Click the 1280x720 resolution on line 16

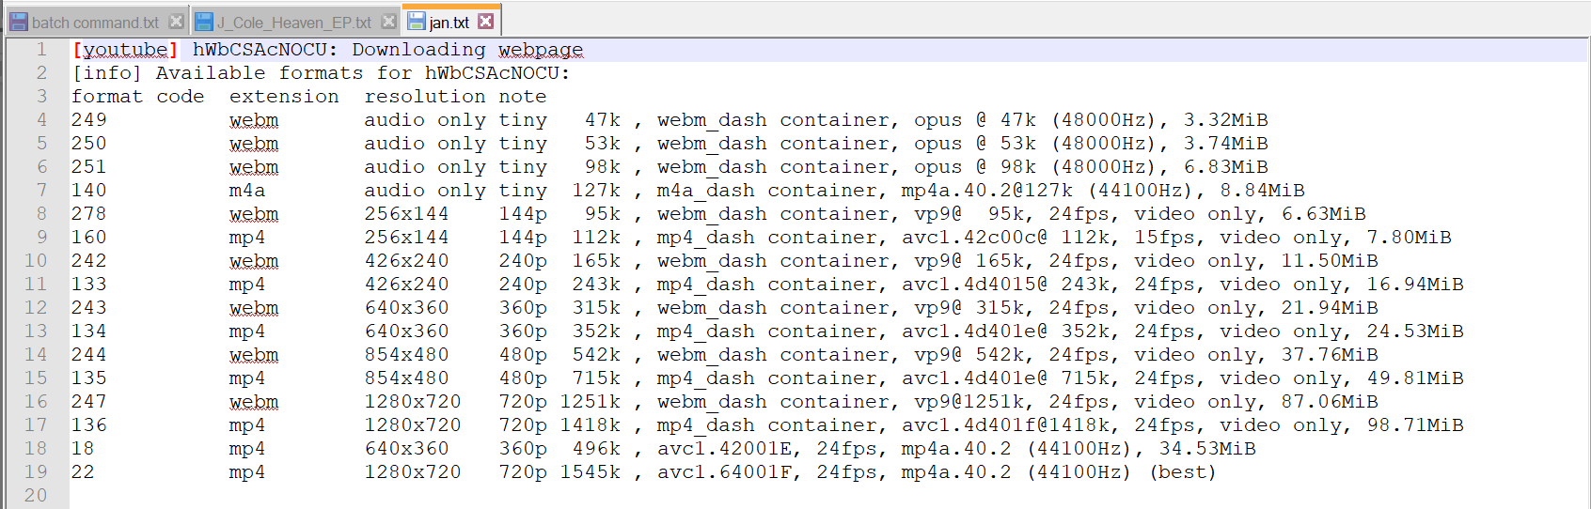[x=413, y=402]
